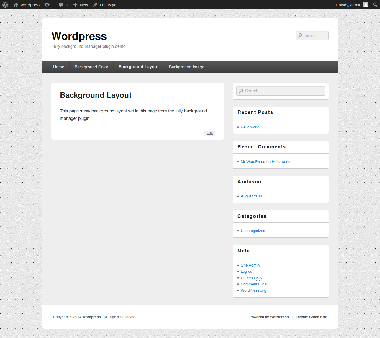Click the tagline 'Fully background manager plugin demo'
This screenshot has width=380, height=338.
coord(89,46)
